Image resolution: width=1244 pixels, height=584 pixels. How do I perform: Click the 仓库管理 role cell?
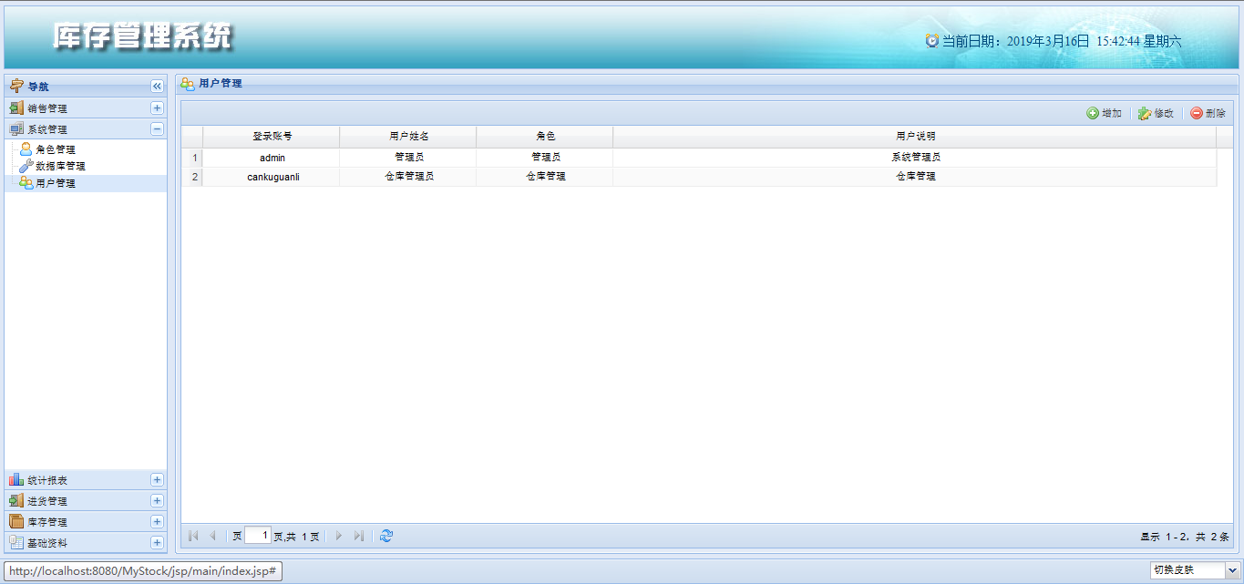[545, 177]
